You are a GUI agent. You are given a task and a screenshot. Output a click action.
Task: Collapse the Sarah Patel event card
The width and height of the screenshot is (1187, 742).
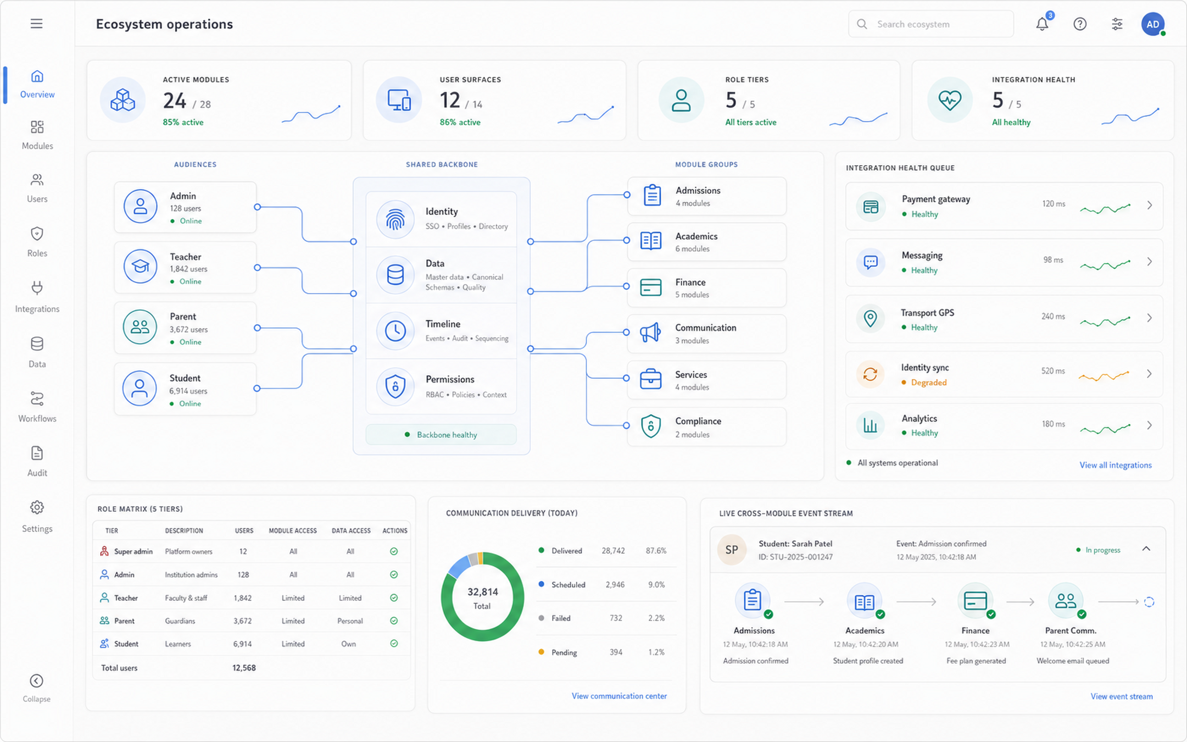(x=1146, y=549)
